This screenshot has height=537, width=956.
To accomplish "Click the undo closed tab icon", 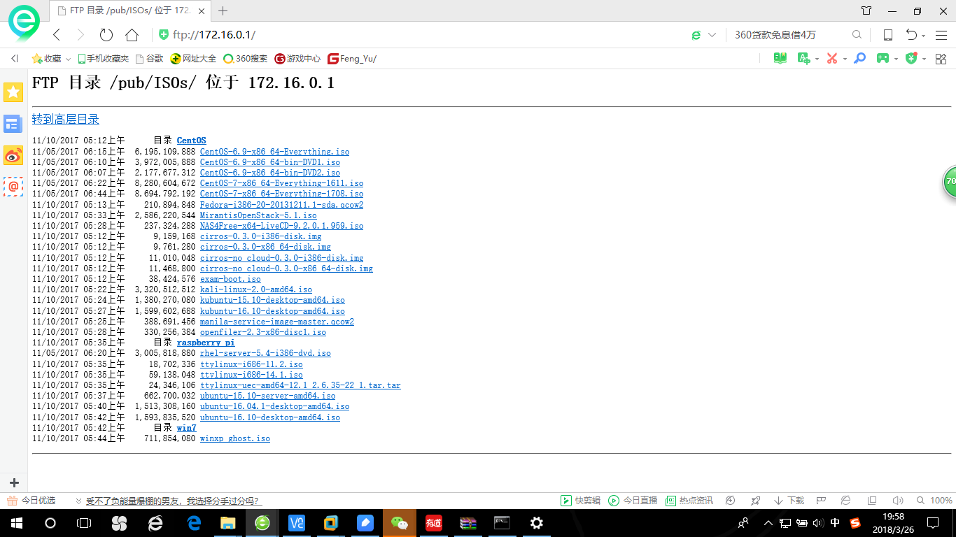I will (911, 35).
